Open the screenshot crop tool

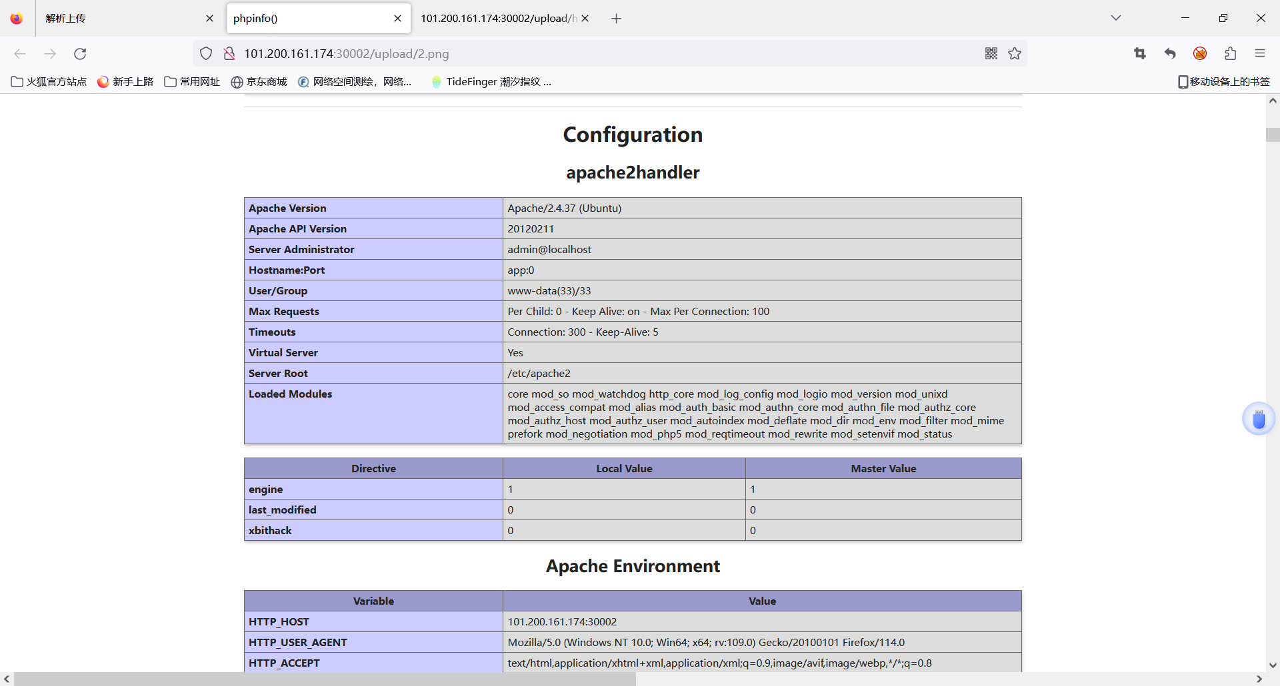1140,53
